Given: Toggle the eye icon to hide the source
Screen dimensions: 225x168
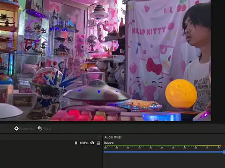Looking at the screenshot, I should 92,143.
